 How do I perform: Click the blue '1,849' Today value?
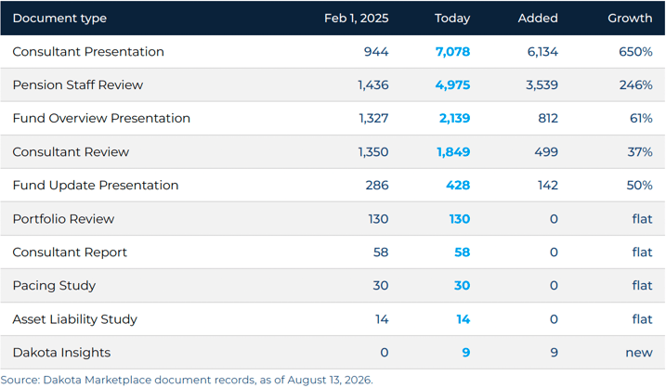coord(453,152)
